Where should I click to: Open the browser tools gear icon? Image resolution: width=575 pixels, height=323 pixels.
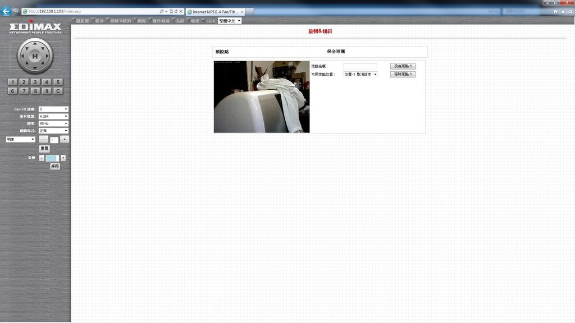pos(571,11)
